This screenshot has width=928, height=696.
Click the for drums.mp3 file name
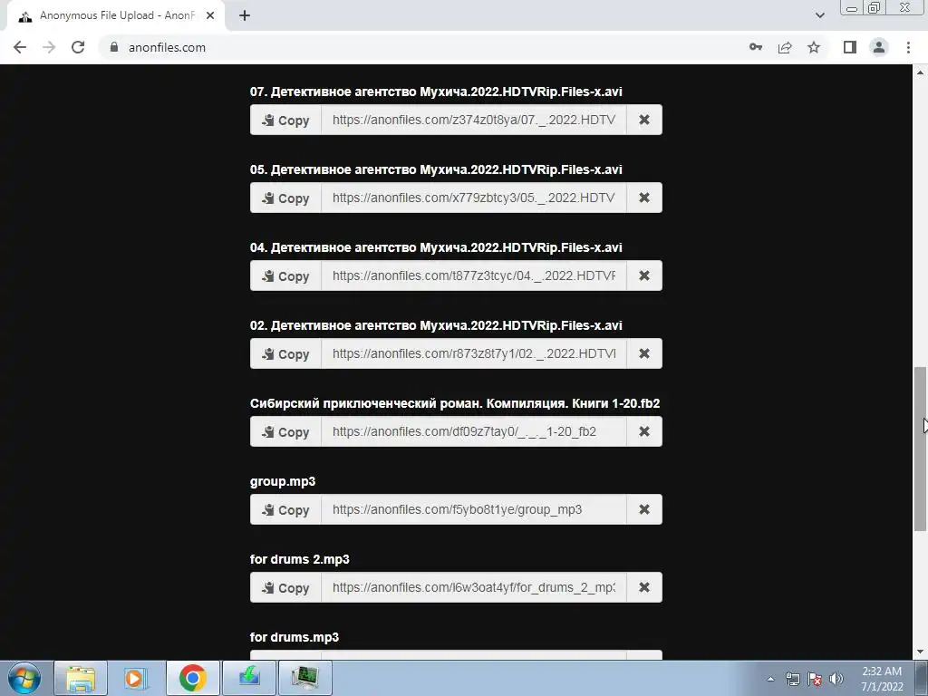click(295, 637)
